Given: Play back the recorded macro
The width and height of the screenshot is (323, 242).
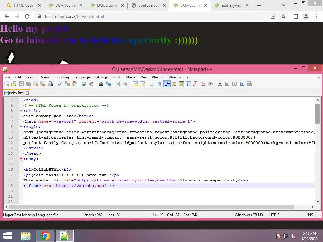Looking at the screenshot, I should pyautogui.click(x=234, y=84).
